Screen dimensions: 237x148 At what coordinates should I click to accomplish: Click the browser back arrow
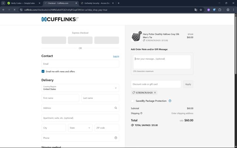(3, 10)
